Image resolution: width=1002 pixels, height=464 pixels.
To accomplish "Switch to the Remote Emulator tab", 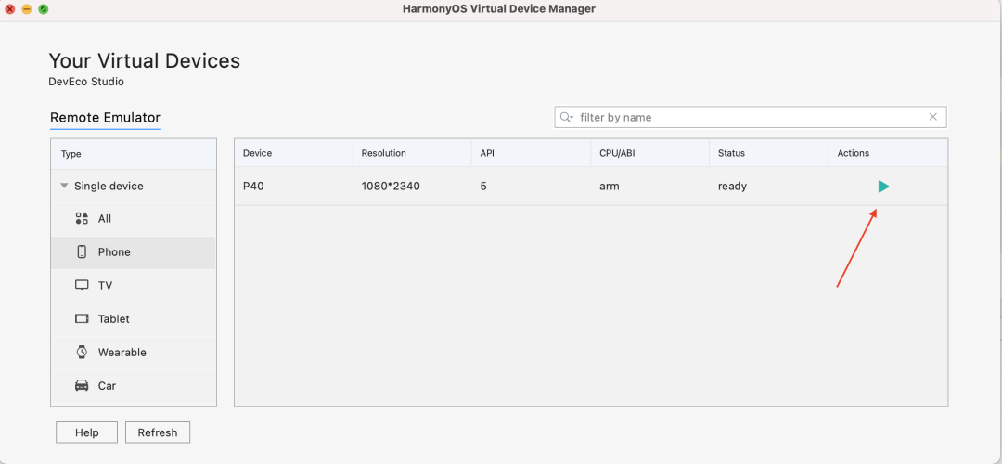I will pyautogui.click(x=105, y=118).
